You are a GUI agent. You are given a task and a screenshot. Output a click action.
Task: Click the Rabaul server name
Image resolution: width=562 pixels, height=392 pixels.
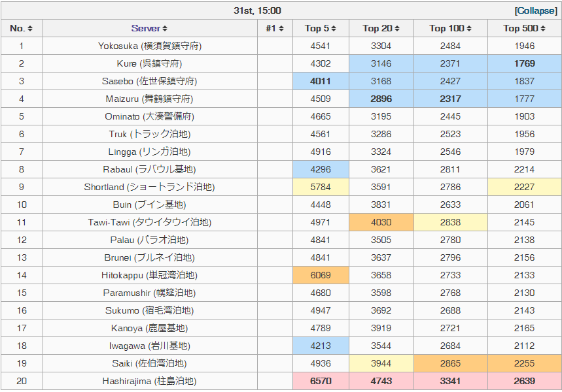[149, 169]
